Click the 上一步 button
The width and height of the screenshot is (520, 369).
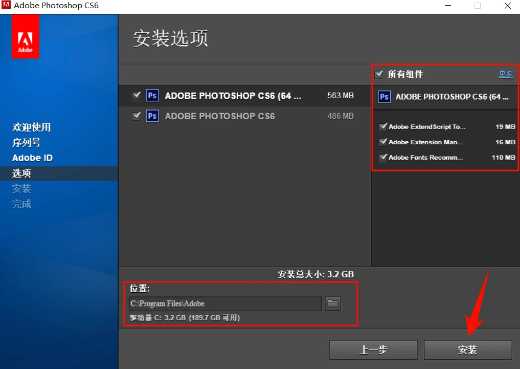pos(373,350)
